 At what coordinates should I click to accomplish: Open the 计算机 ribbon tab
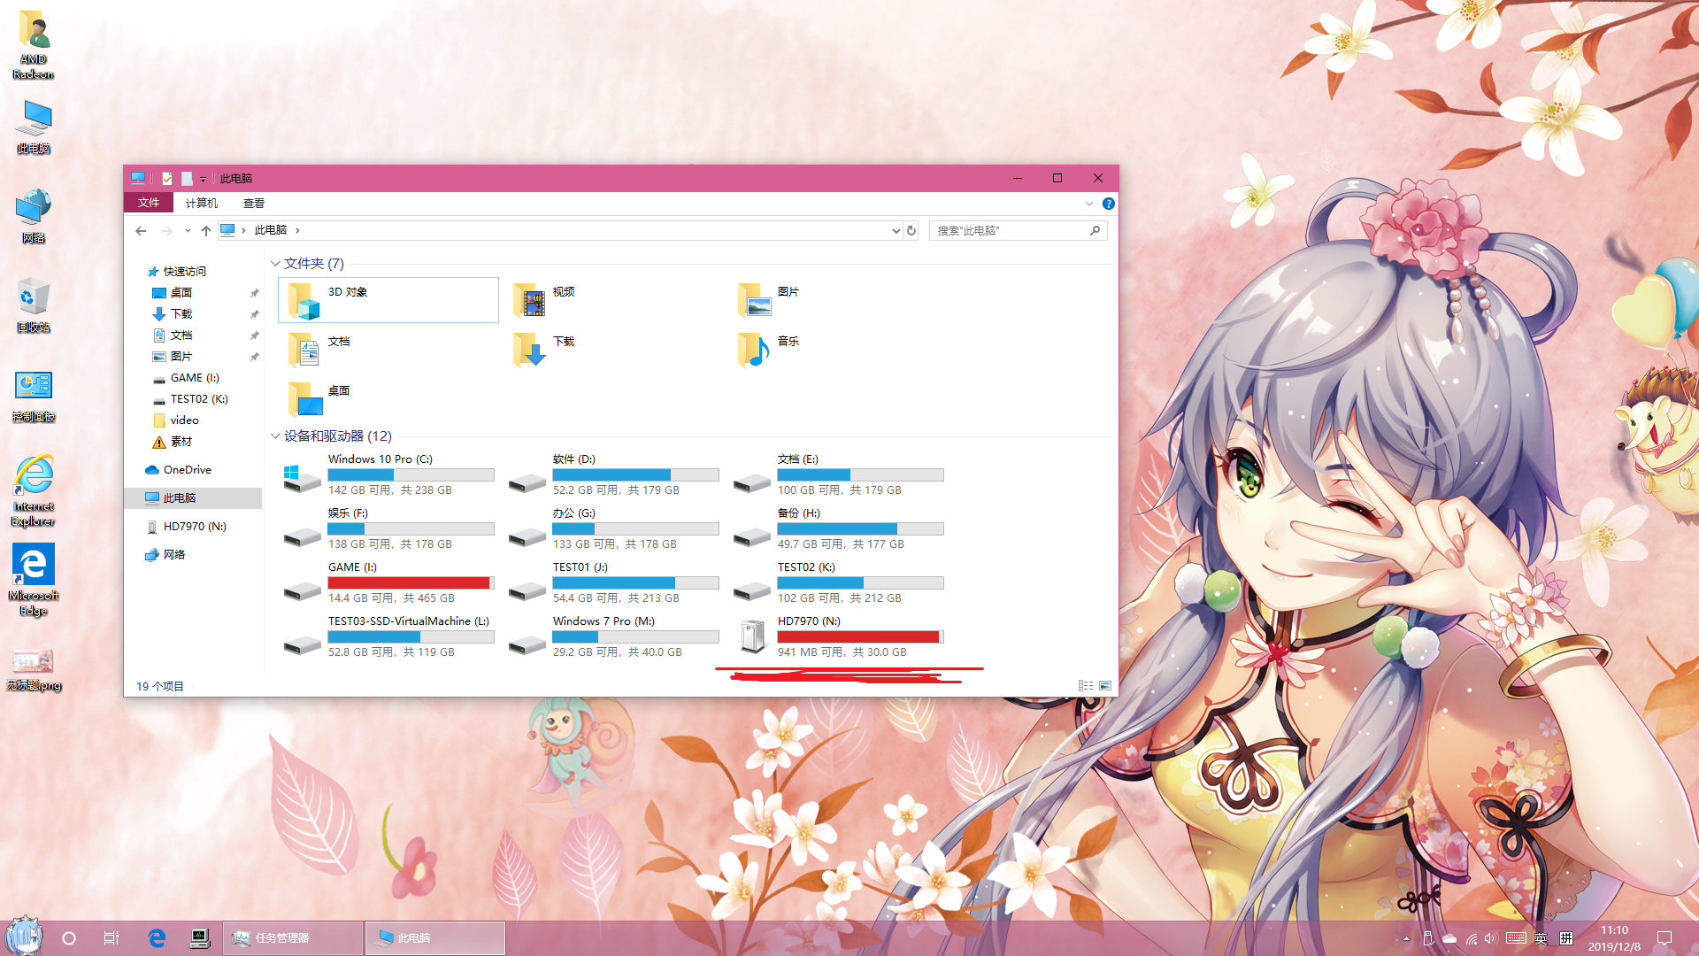click(x=201, y=203)
